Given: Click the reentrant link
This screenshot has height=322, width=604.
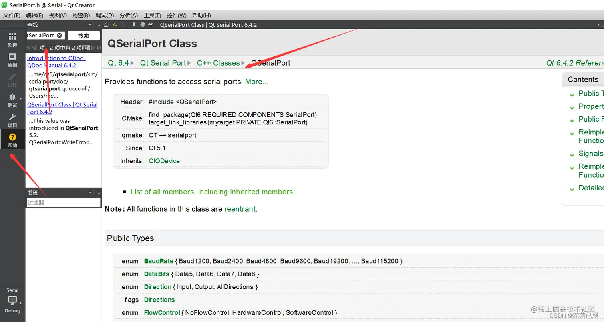Looking at the screenshot, I should pos(240,209).
